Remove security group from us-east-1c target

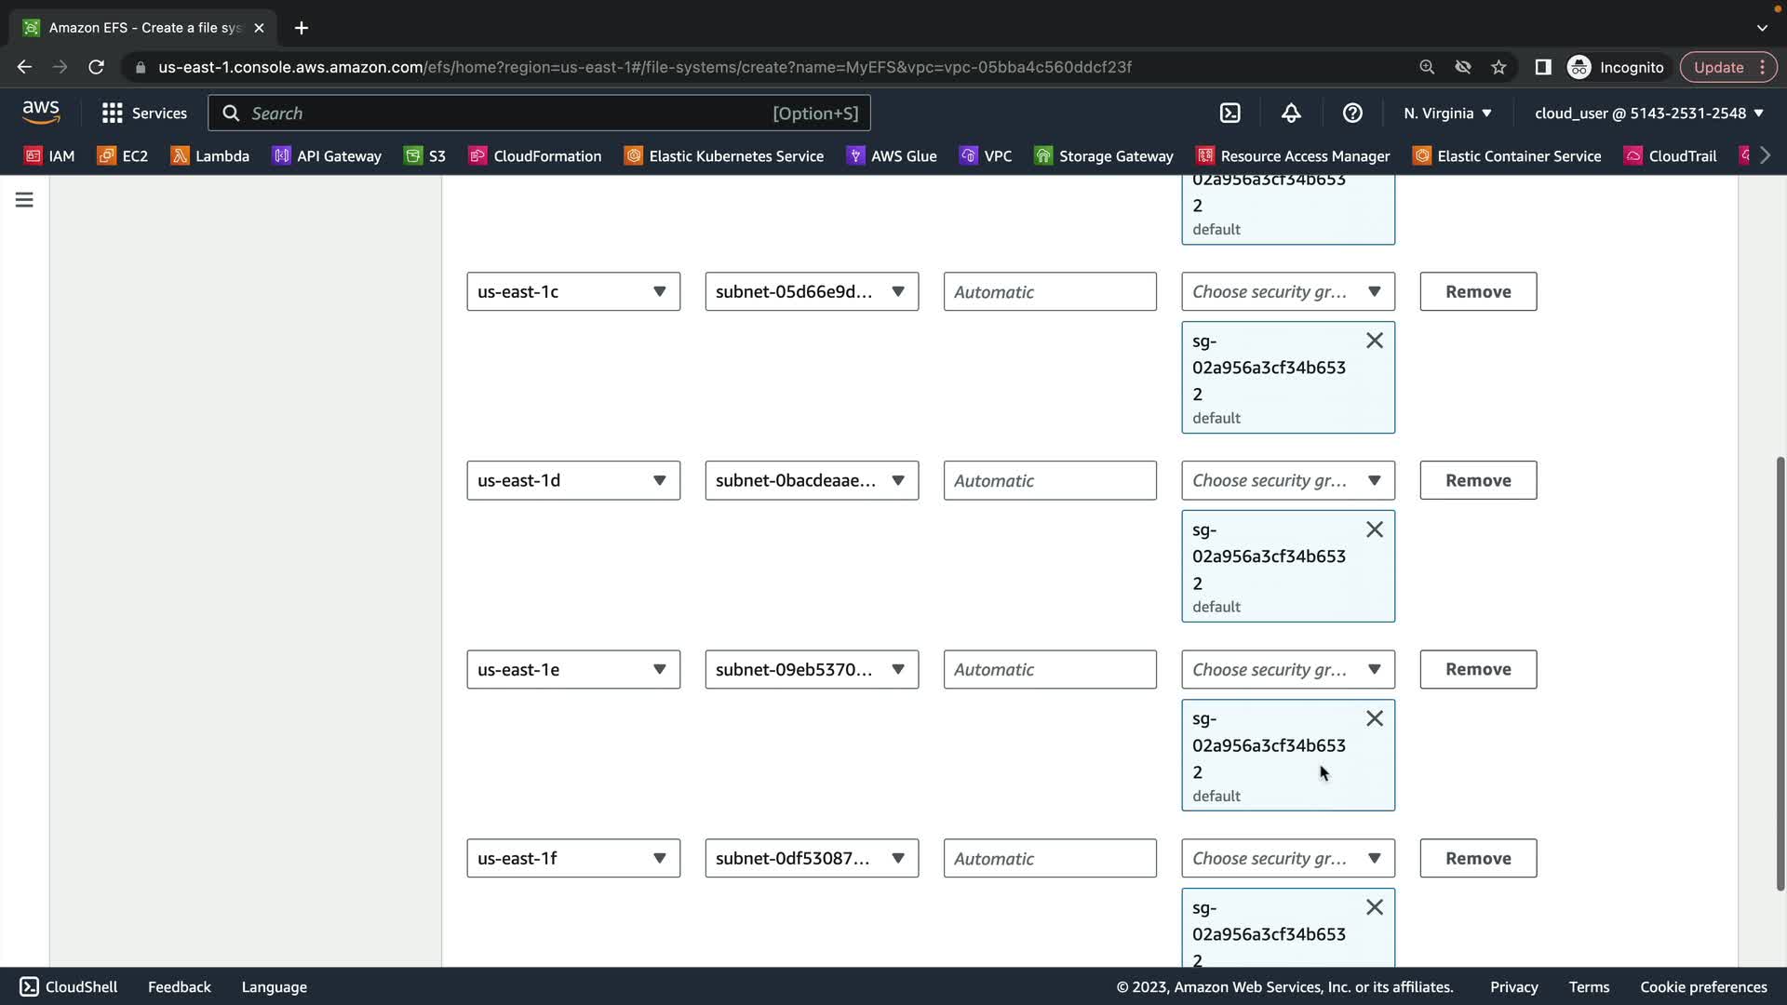1374,341
